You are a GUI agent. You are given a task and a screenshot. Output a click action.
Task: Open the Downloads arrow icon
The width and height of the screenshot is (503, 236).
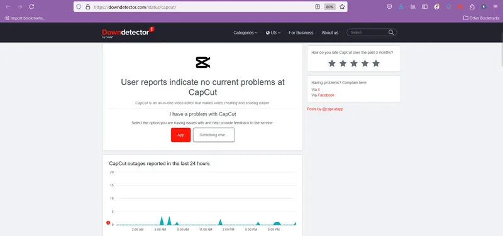click(401, 7)
